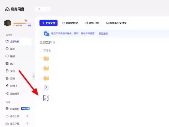This screenshot has height=127, width=169.
Task: Open the image file thumbnail at list bottom
Action: 46,98
